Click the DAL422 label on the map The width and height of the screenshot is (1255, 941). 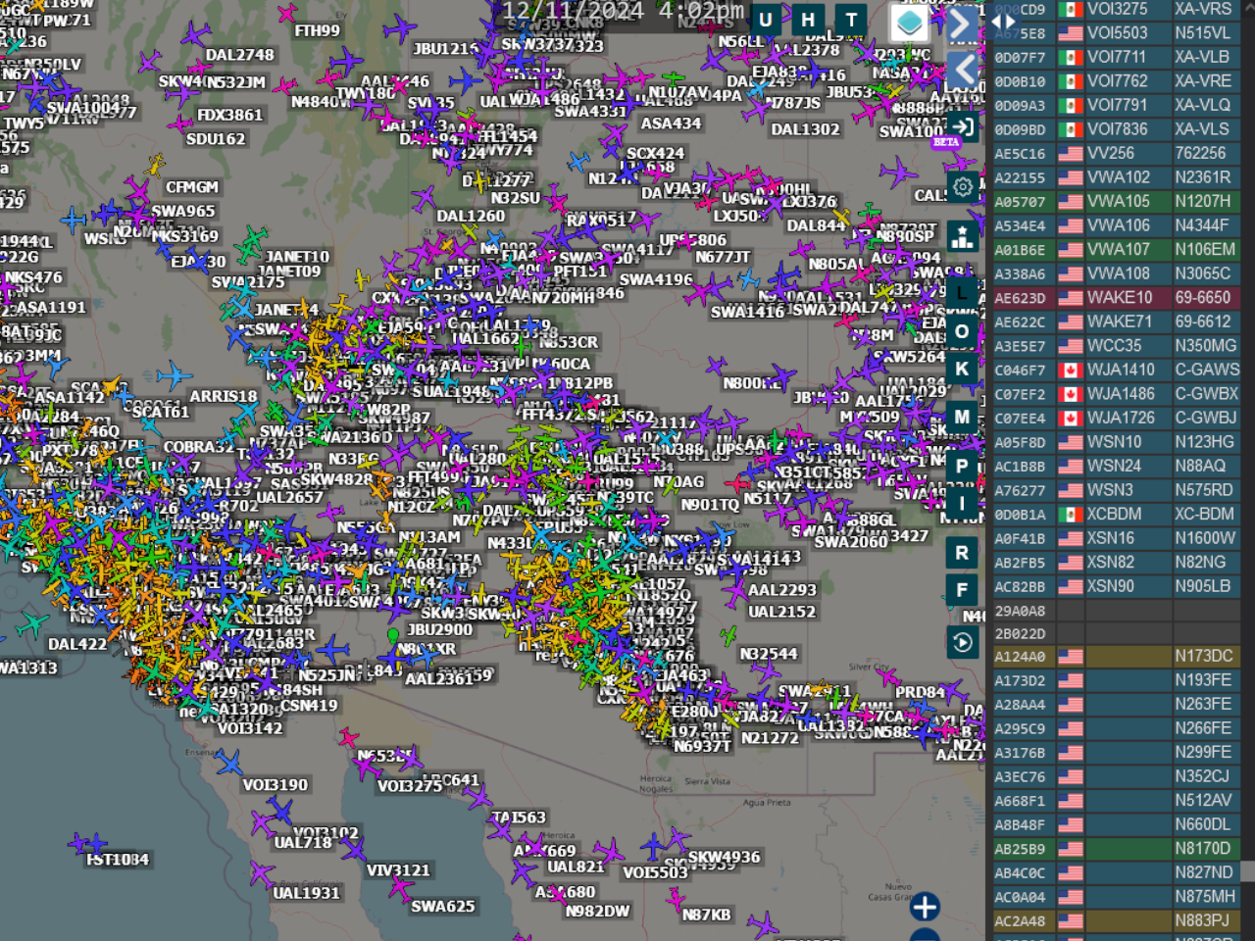coord(77,644)
